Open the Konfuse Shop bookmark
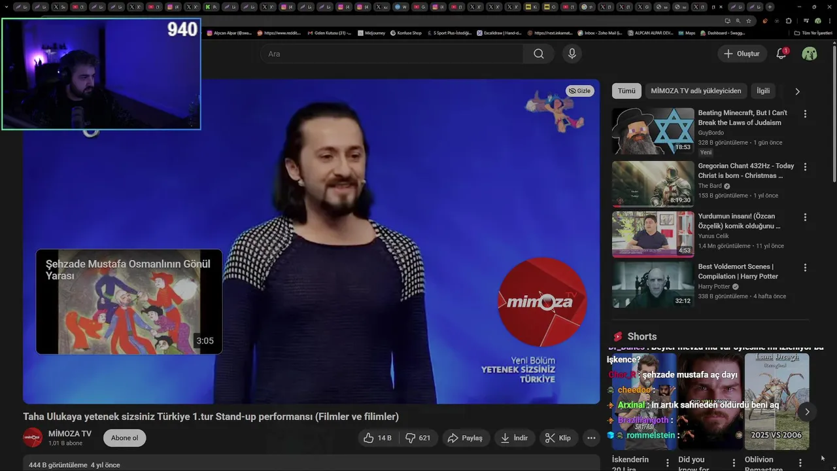This screenshot has height=471, width=837. pos(406,33)
